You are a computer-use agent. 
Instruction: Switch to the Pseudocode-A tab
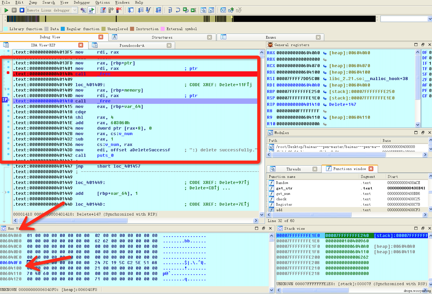point(132,45)
